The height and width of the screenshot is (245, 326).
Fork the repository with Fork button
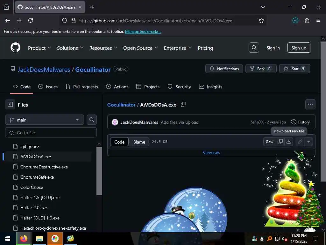[x=261, y=69]
